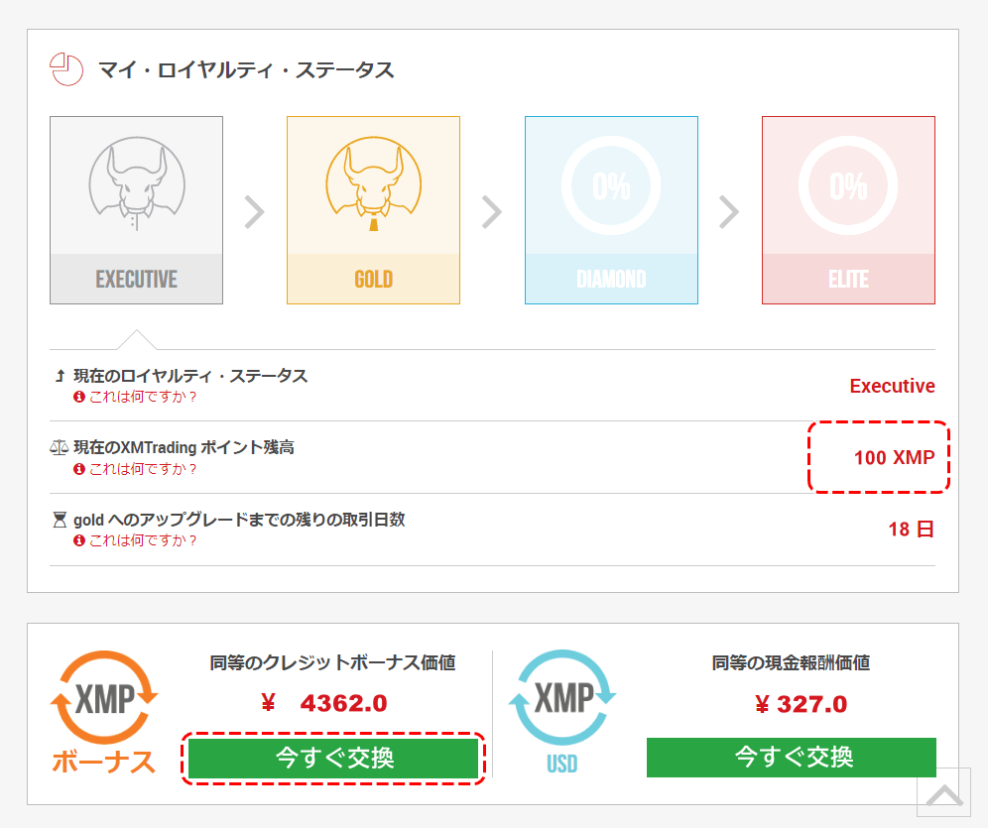Click the gray Executive bull icon
Screen dimensions: 988x828
click(137, 183)
